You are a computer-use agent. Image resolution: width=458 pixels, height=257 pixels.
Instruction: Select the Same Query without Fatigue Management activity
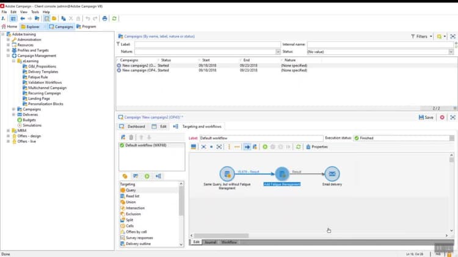point(227,174)
